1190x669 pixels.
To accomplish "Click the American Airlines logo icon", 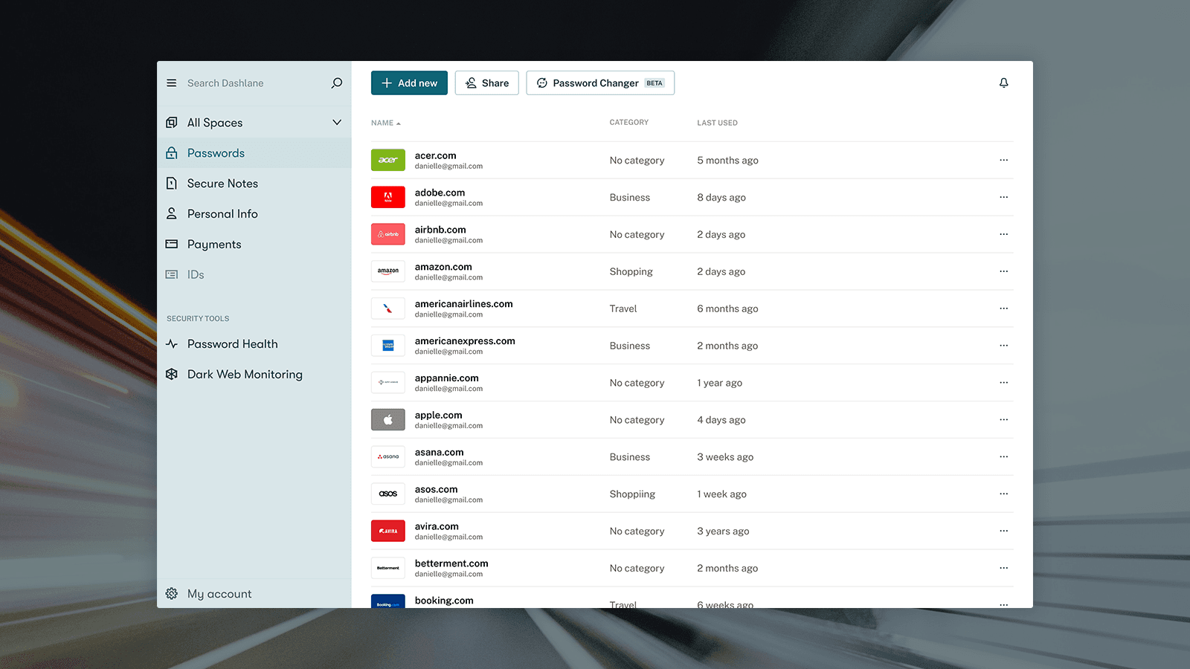I will pos(388,308).
